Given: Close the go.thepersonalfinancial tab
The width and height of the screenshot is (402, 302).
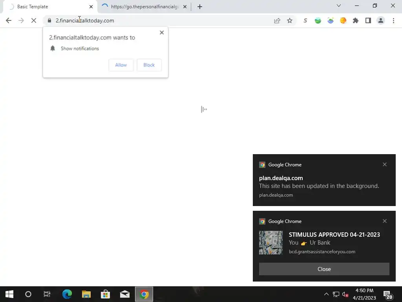Looking at the screenshot, I should 185,7.
